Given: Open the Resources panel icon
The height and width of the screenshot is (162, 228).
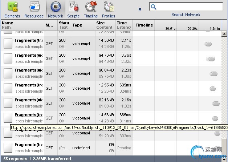Looking at the screenshot, I should (x=34, y=10).
